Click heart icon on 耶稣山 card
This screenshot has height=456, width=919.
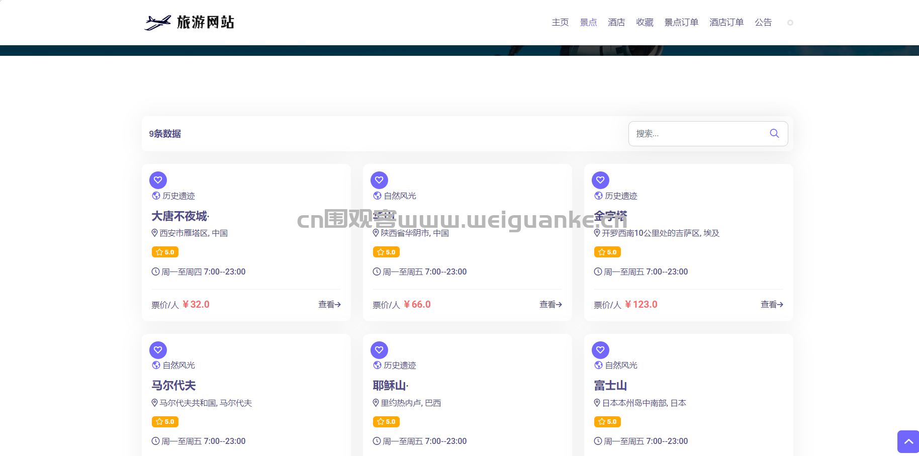[x=379, y=350]
